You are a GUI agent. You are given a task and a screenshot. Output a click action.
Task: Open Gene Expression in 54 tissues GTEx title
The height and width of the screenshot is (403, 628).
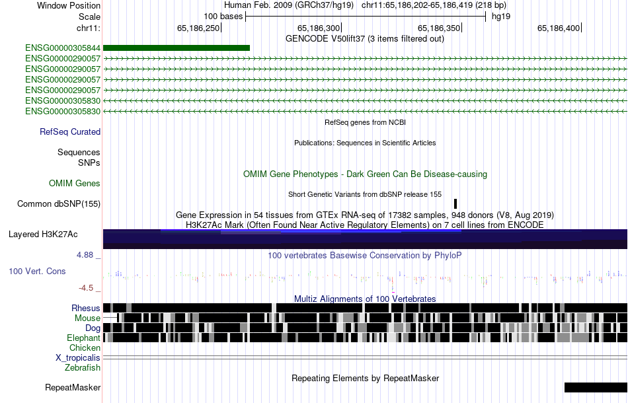point(365,215)
